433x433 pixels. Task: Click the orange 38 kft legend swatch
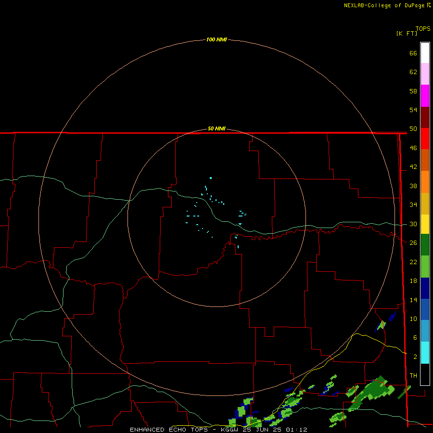point(425,182)
